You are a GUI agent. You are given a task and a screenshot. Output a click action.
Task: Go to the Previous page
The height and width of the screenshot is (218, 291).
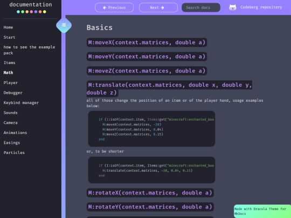114,8
